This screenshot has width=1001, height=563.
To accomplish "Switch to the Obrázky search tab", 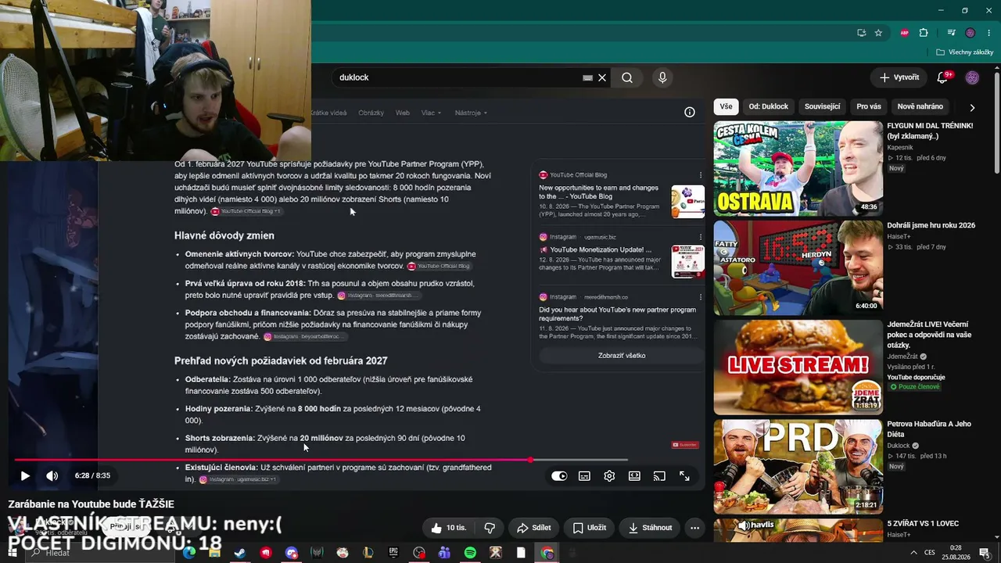I will click(x=371, y=113).
